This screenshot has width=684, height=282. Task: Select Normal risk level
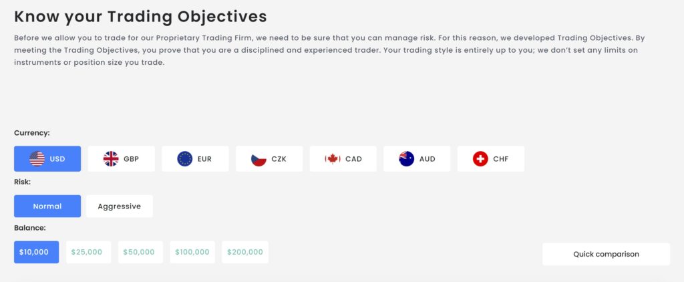pos(47,206)
